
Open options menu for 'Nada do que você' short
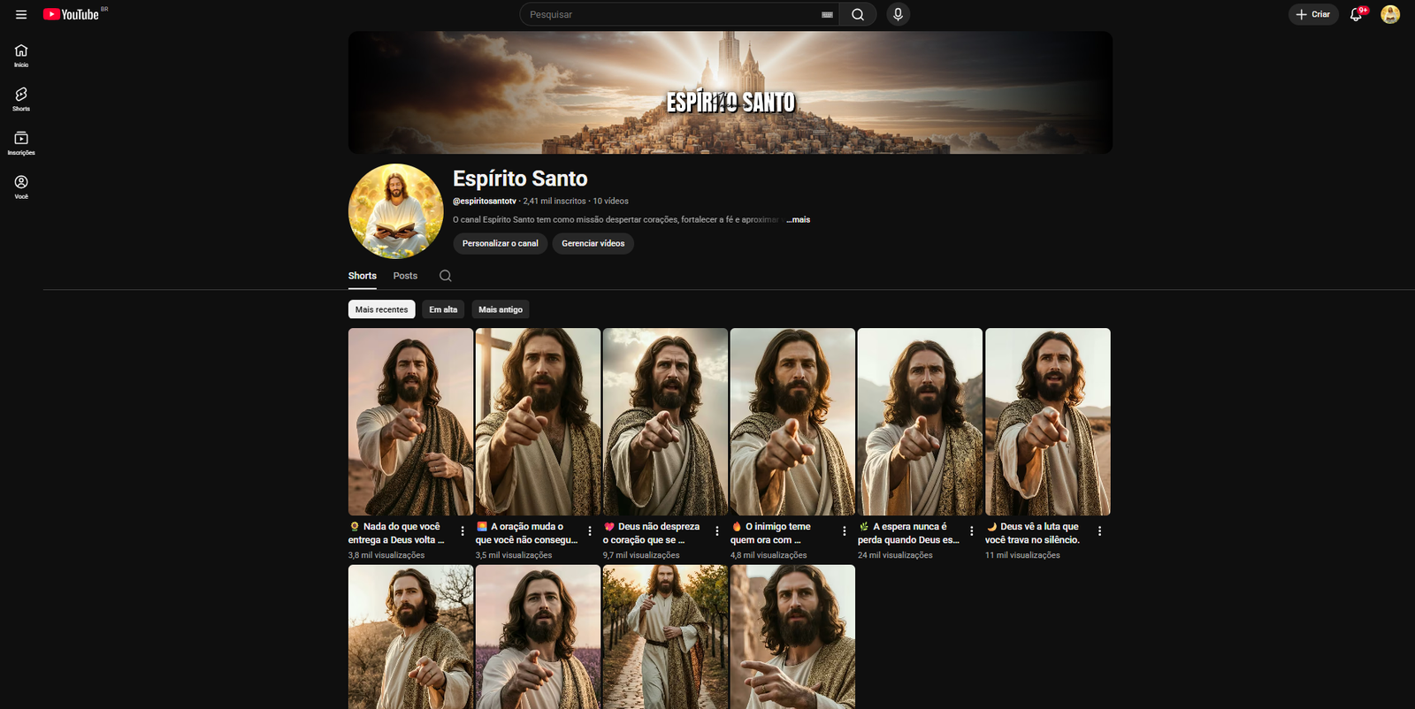(x=463, y=531)
